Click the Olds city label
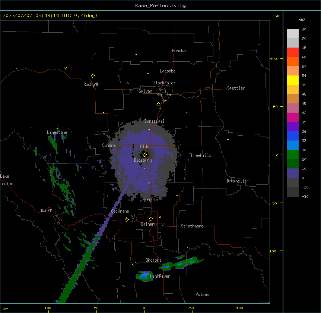This screenshot has height=313, width=321. point(144,146)
